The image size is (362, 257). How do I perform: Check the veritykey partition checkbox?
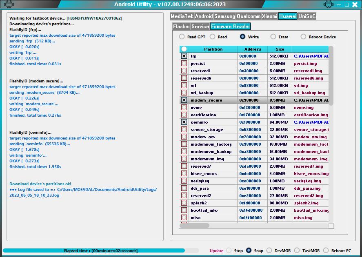[x=184, y=181]
